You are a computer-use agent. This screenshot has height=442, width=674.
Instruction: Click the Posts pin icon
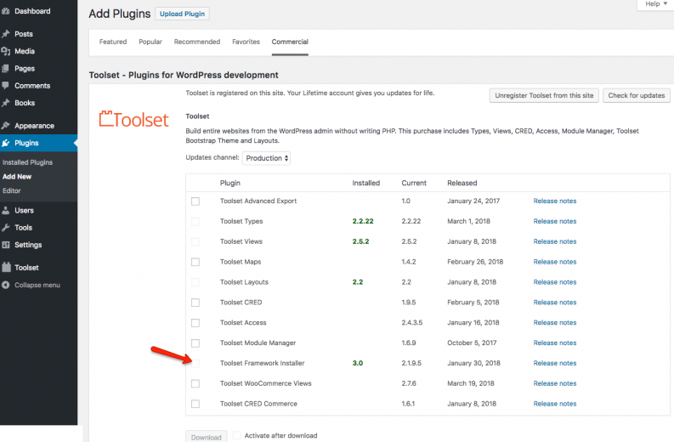pyautogui.click(x=6, y=33)
